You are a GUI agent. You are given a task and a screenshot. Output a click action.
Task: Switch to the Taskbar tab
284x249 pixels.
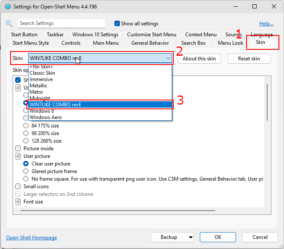click(55, 35)
